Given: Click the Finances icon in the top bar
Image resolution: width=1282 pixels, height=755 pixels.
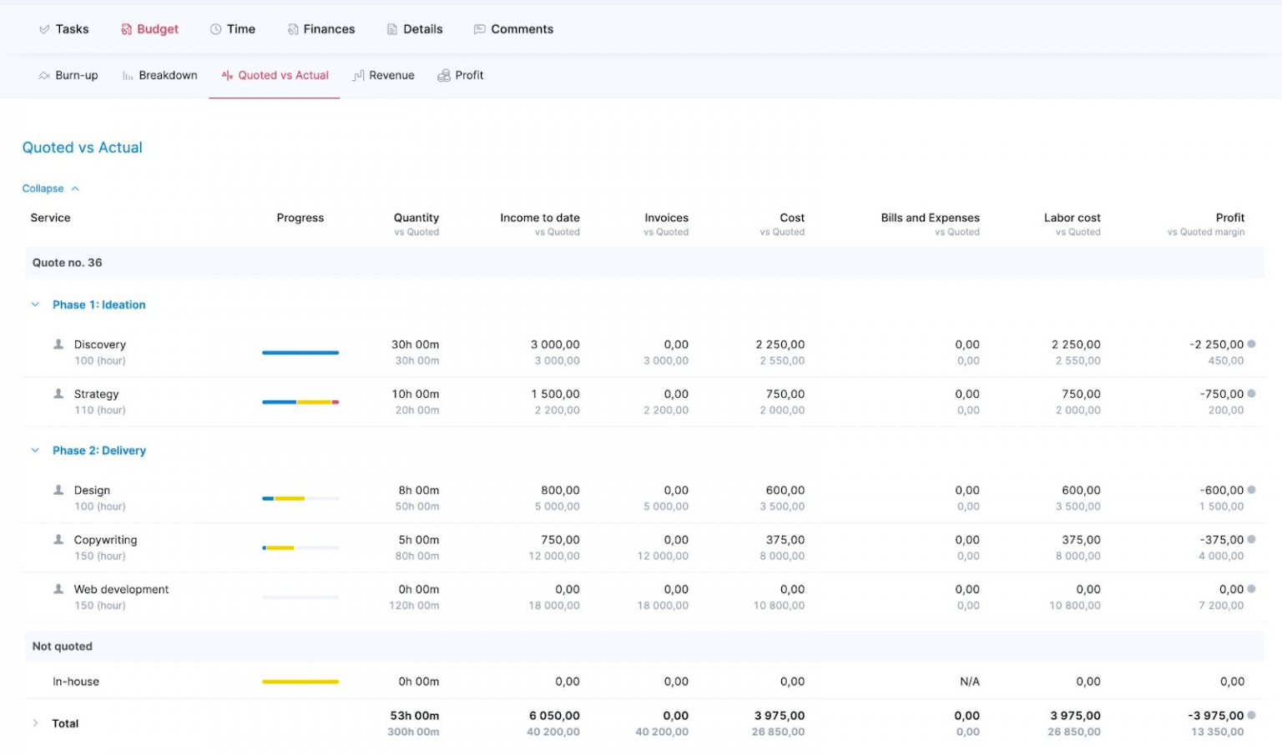Looking at the screenshot, I should click(x=291, y=28).
